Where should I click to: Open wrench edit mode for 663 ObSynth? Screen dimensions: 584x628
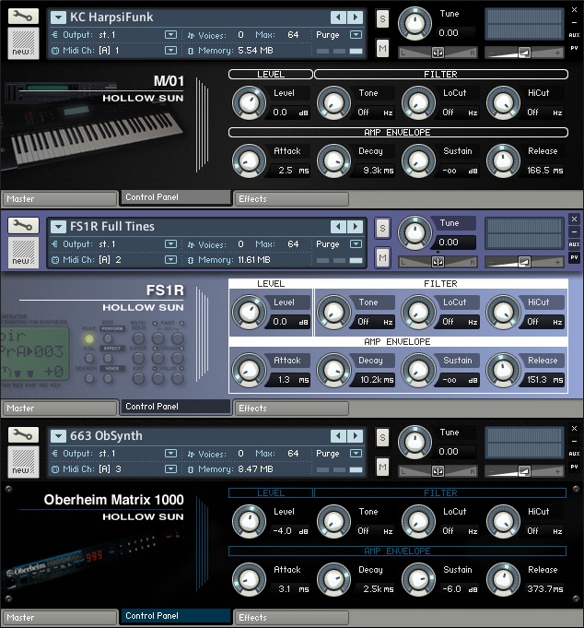pyautogui.click(x=23, y=434)
